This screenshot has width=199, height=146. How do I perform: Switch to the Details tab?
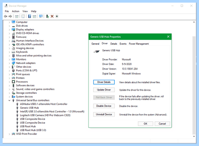pos(114,44)
